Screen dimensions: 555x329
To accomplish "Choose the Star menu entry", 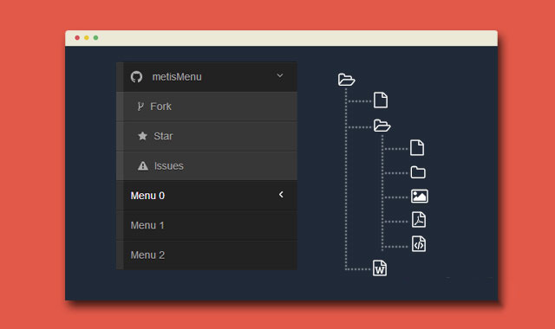I will click(x=206, y=137).
